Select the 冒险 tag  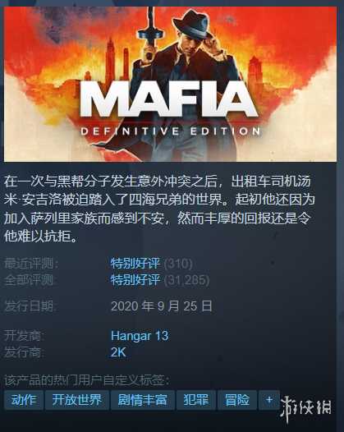(x=237, y=400)
